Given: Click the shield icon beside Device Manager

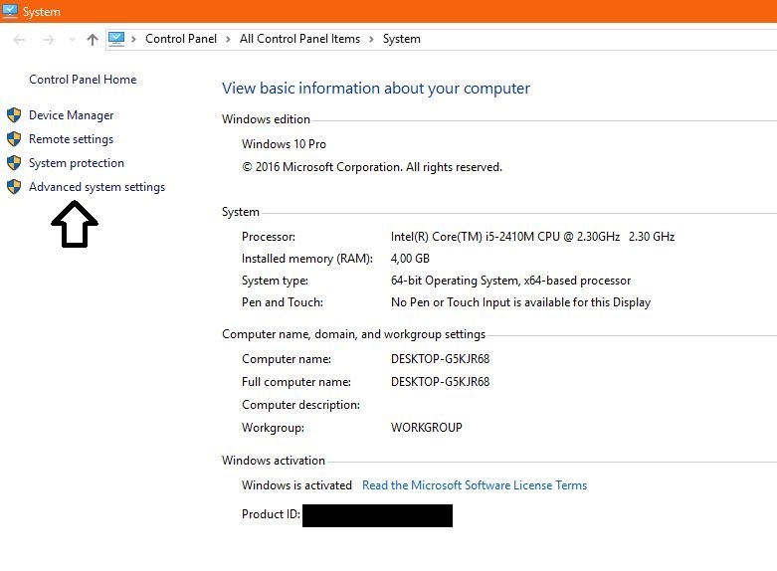Looking at the screenshot, I should 14,115.
